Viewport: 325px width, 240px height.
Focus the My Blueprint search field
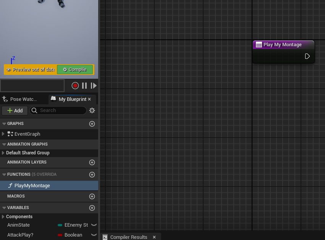pyautogui.click(x=58, y=110)
